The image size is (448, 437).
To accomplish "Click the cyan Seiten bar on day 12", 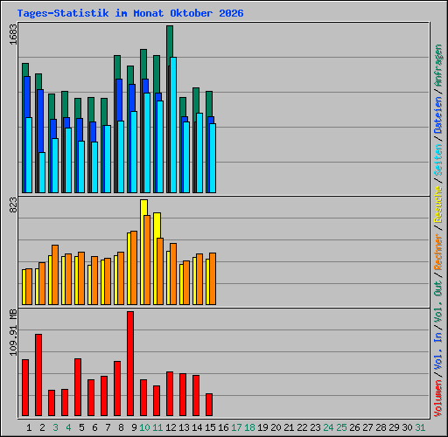I will pyautogui.click(x=173, y=125).
